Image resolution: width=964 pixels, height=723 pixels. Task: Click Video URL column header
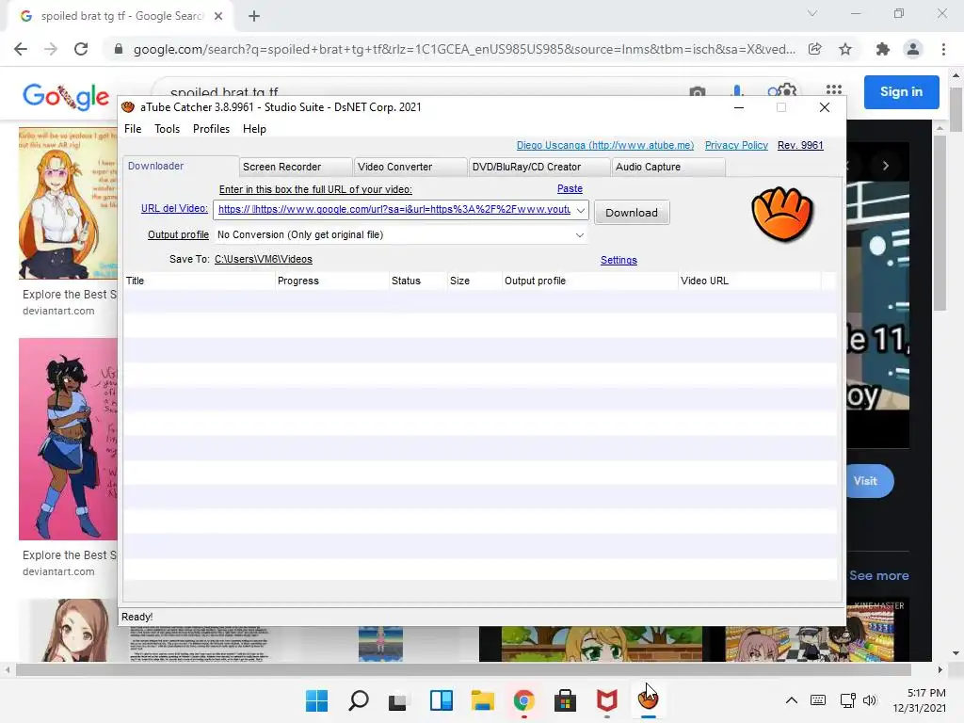pyautogui.click(x=748, y=281)
